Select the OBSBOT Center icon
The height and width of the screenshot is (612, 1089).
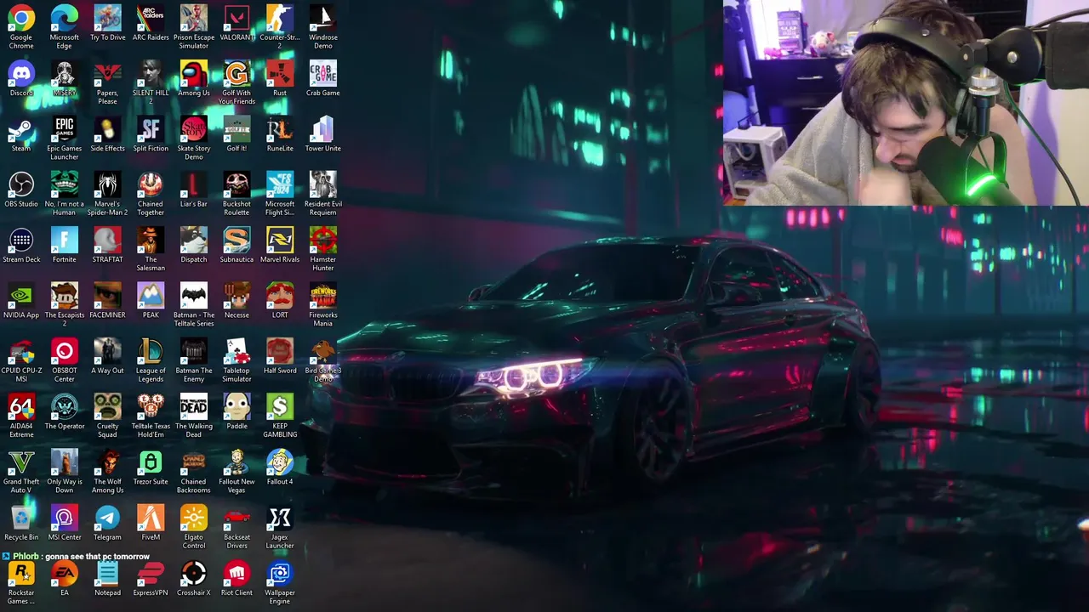64,351
